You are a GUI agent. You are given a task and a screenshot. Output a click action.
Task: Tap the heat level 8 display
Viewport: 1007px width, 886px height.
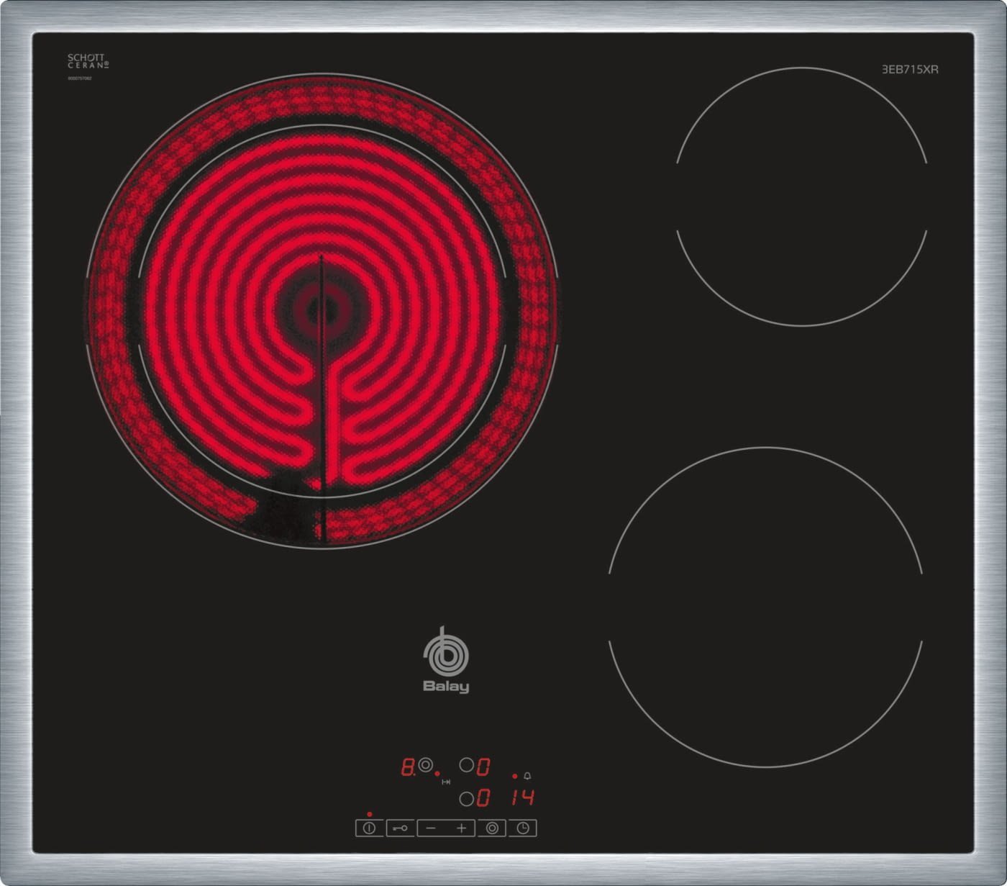click(408, 767)
